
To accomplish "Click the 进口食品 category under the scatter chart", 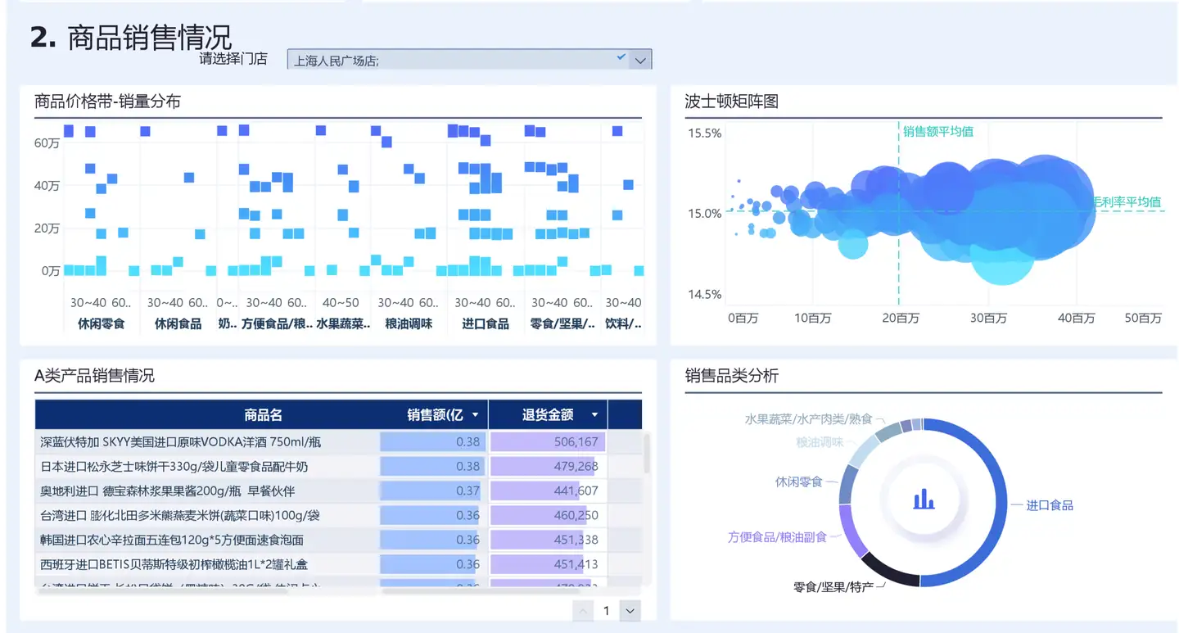I will (x=486, y=323).
